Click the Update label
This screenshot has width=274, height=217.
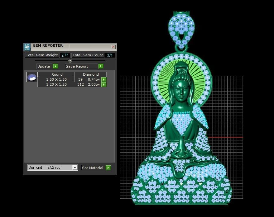(44, 66)
